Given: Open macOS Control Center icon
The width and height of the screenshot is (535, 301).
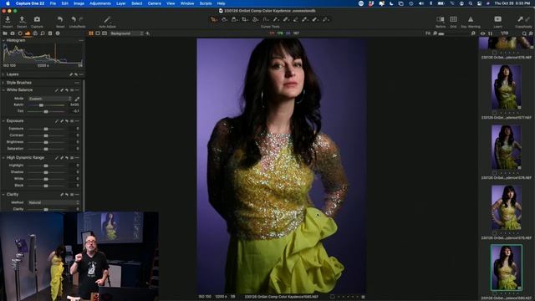Looking at the screenshot, I should 479,3.
